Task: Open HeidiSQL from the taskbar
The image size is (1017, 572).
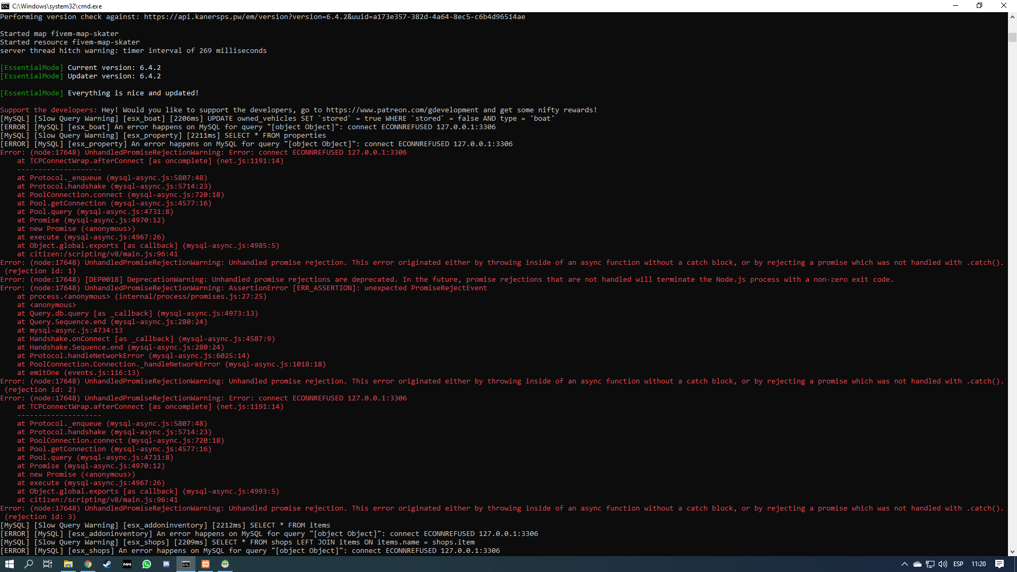Action: click(225, 564)
